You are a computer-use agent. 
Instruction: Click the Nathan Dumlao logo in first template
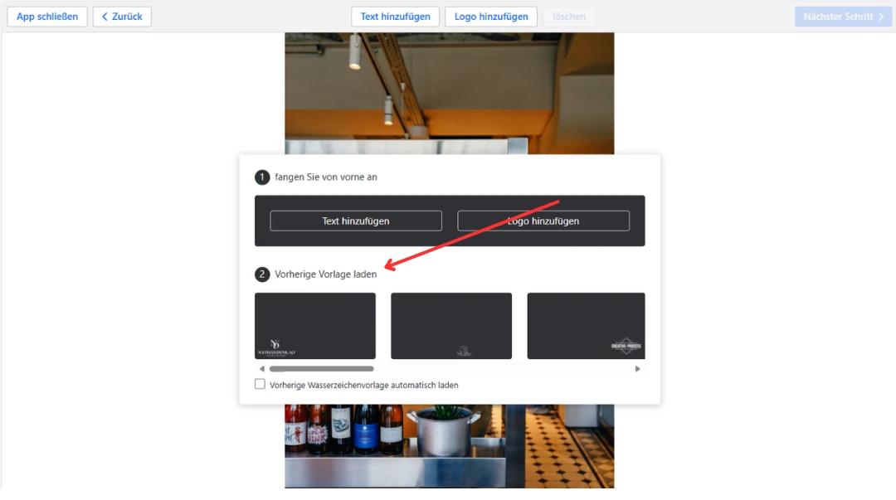276,347
